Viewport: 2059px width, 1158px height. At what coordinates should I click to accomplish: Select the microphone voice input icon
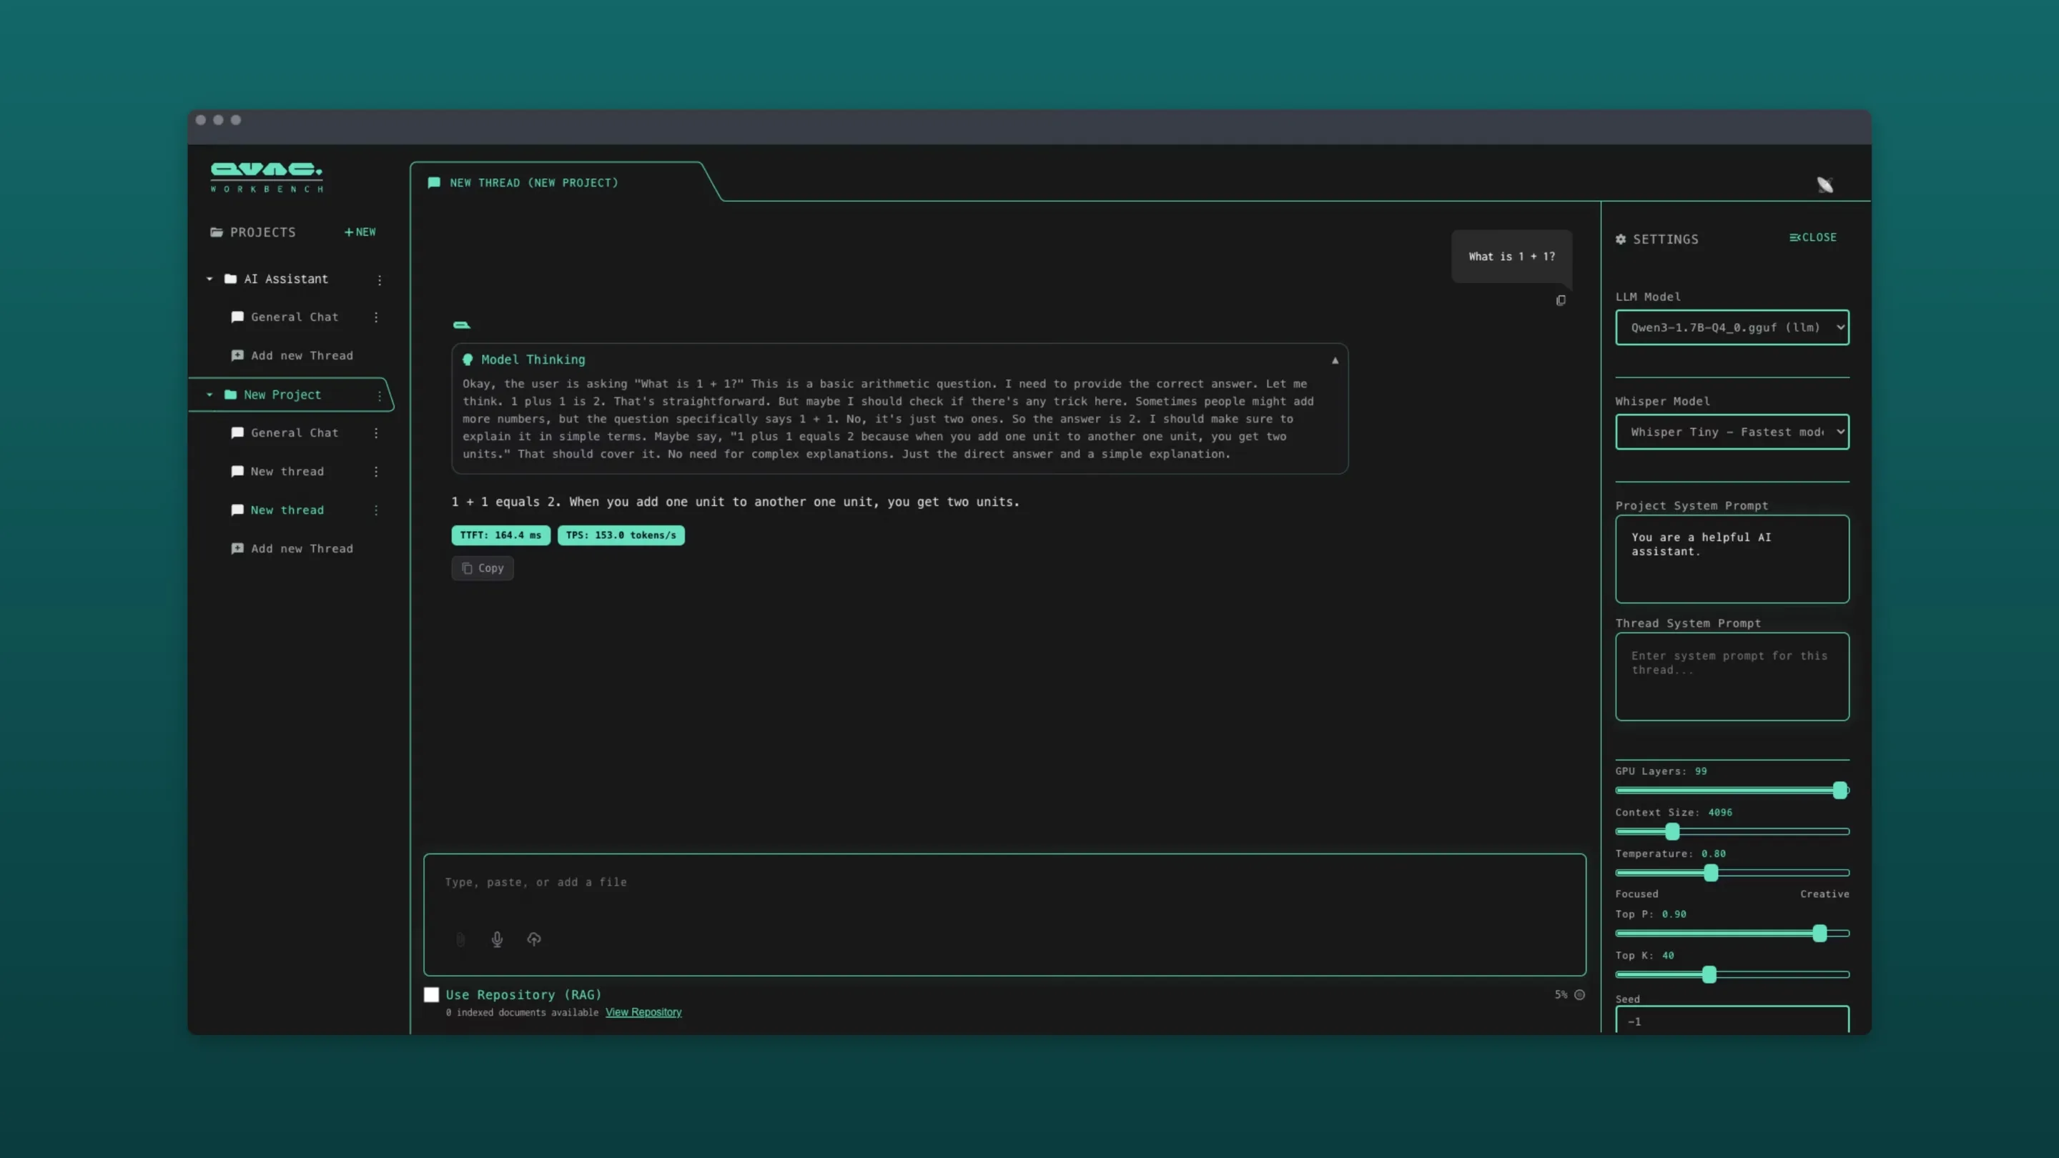click(x=497, y=939)
